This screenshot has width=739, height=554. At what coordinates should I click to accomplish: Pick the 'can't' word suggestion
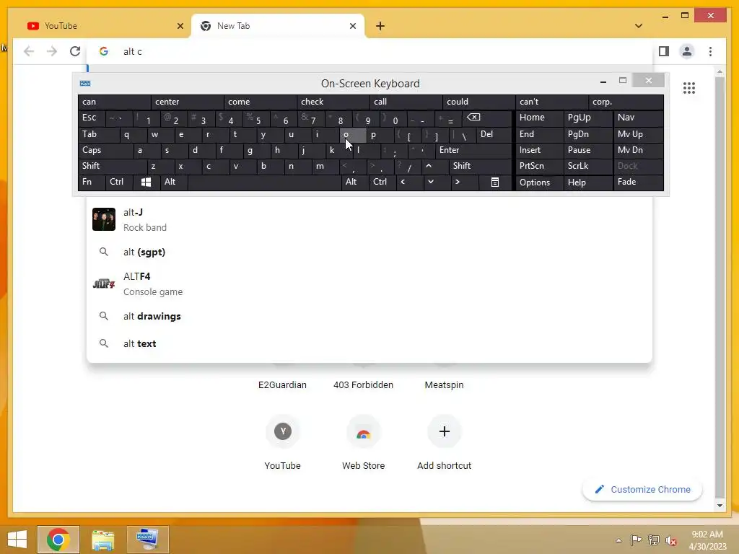click(551, 102)
